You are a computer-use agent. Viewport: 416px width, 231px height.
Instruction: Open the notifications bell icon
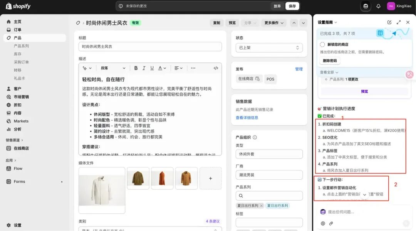[378, 6]
